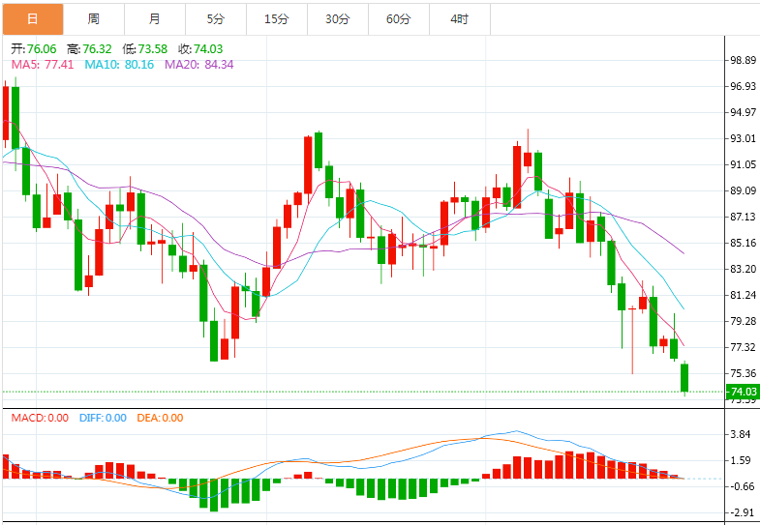Click the 77.32 price axis label
The image size is (760, 525).
743,347
